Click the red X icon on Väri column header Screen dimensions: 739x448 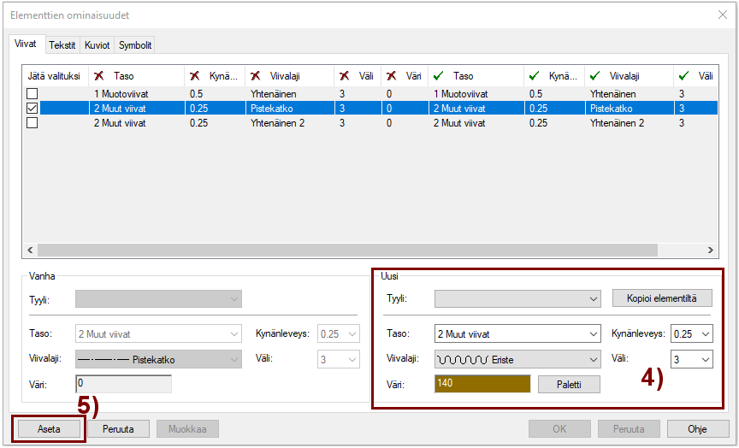392,76
